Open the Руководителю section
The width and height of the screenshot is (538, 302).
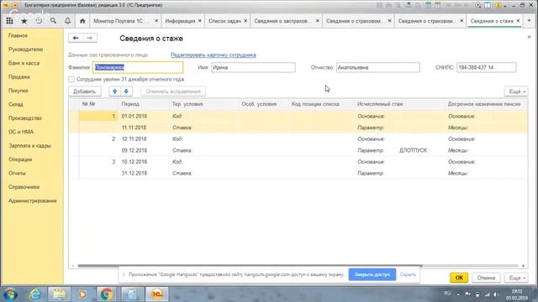click(x=26, y=49)
